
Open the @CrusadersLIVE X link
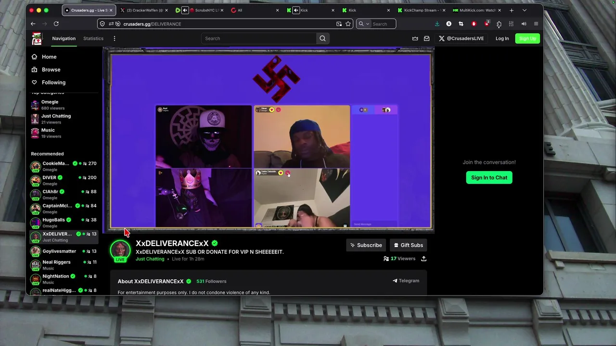tap(461, 38)
